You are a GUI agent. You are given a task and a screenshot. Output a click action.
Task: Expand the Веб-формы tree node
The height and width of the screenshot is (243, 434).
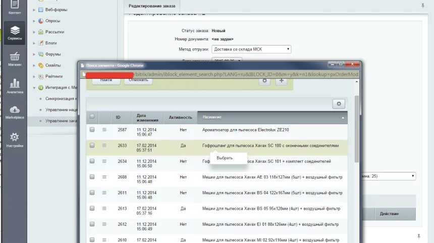tap(34, 10)
